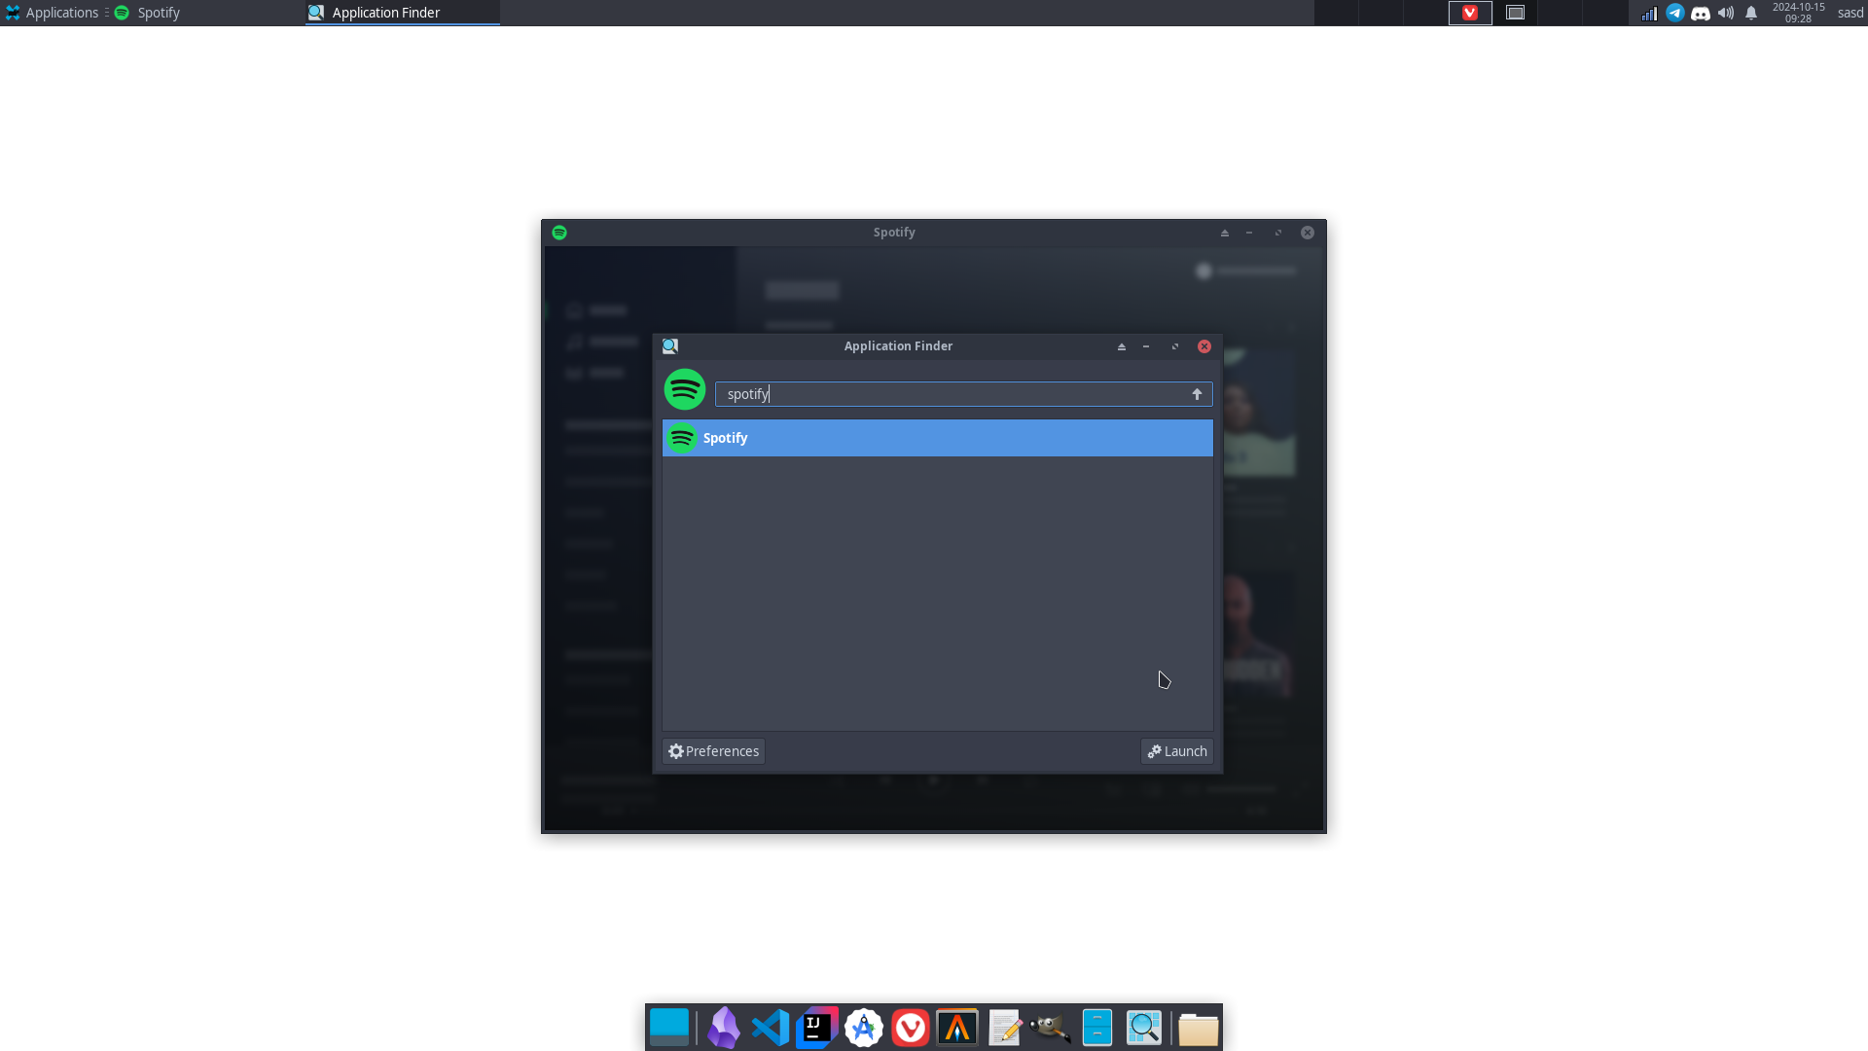Maximize the Spotify window
This screenshot has height=1051, width=1868.
tap(1278, 233)
